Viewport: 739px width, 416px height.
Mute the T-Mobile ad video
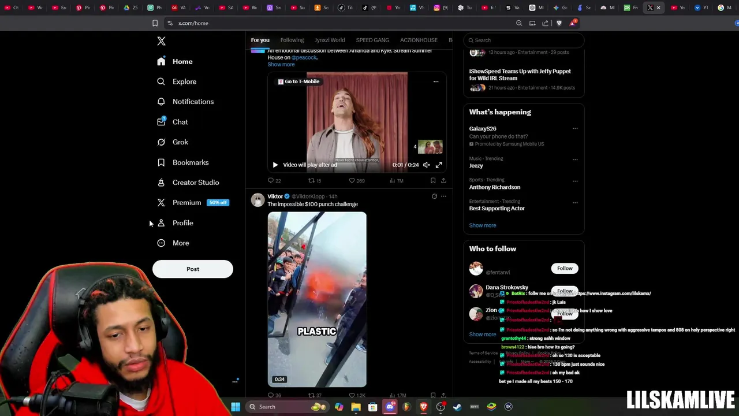(x=426, y=165)
